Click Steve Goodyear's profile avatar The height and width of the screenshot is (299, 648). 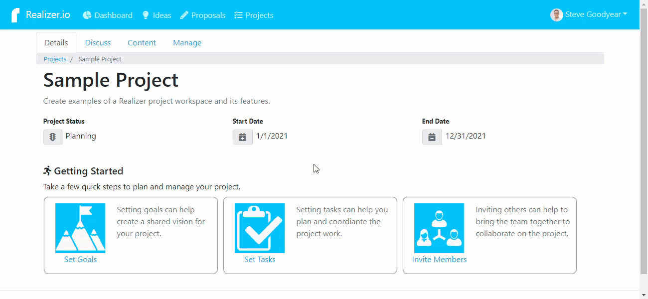point(556,15)
